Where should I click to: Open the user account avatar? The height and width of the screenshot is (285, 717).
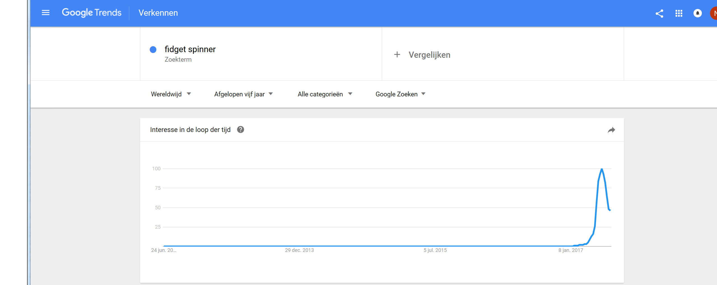714,13
